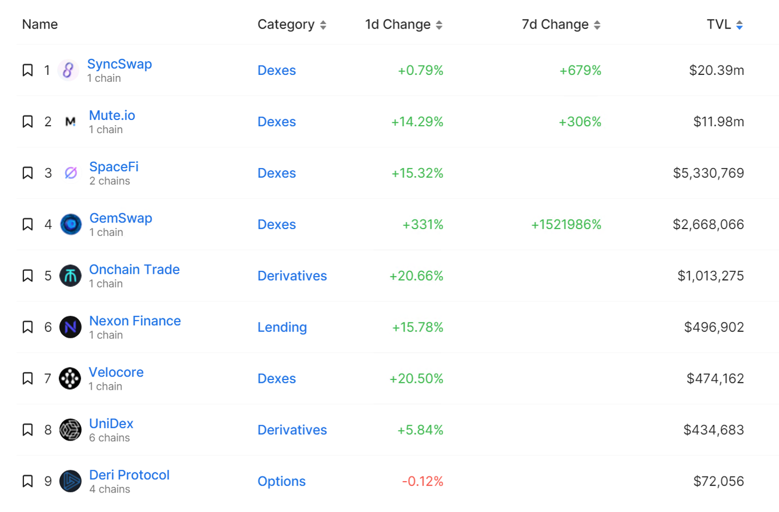Viewport: 779px width, 512px height.
Task: Click the Deri Protocol logo icon
Action: 70,481
